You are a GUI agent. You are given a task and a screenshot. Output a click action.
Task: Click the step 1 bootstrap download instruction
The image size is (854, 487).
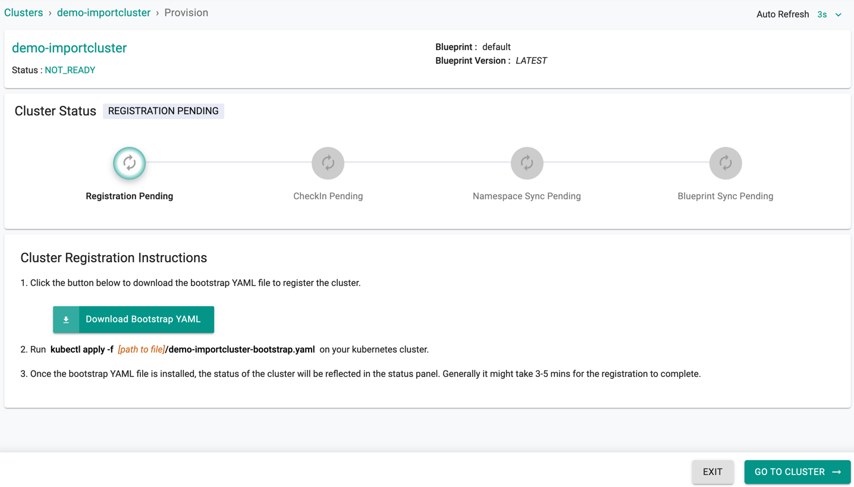coord(190,283)
